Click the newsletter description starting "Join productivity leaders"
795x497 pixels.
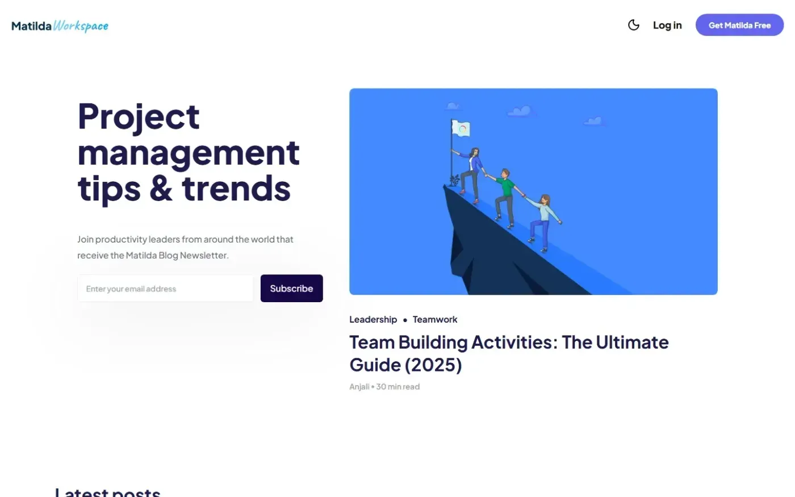pyautogui.click(x=186, y=247)
